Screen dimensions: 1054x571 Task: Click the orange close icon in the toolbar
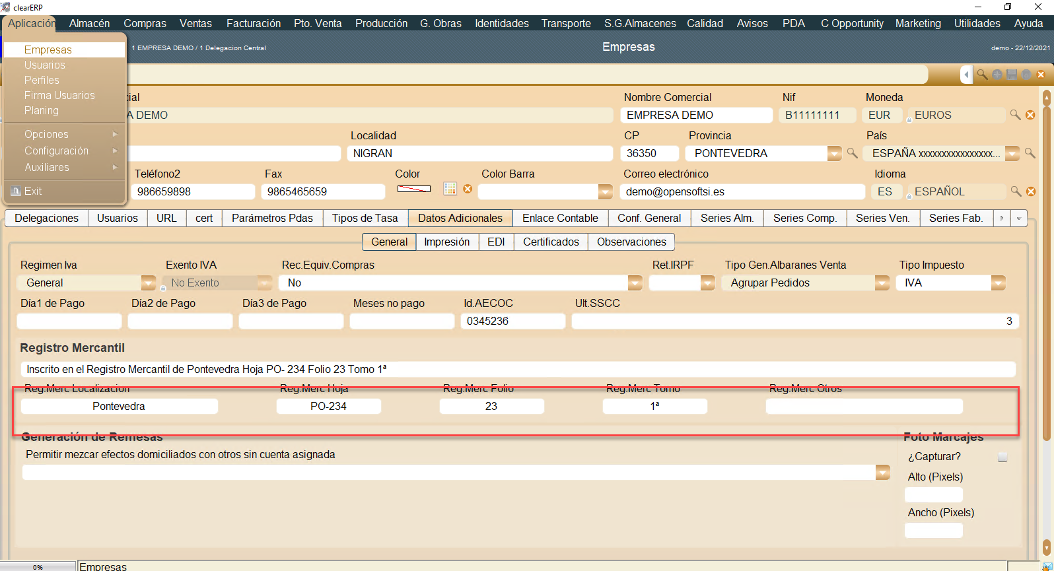pyautogui.click(x=1041, y=75)
